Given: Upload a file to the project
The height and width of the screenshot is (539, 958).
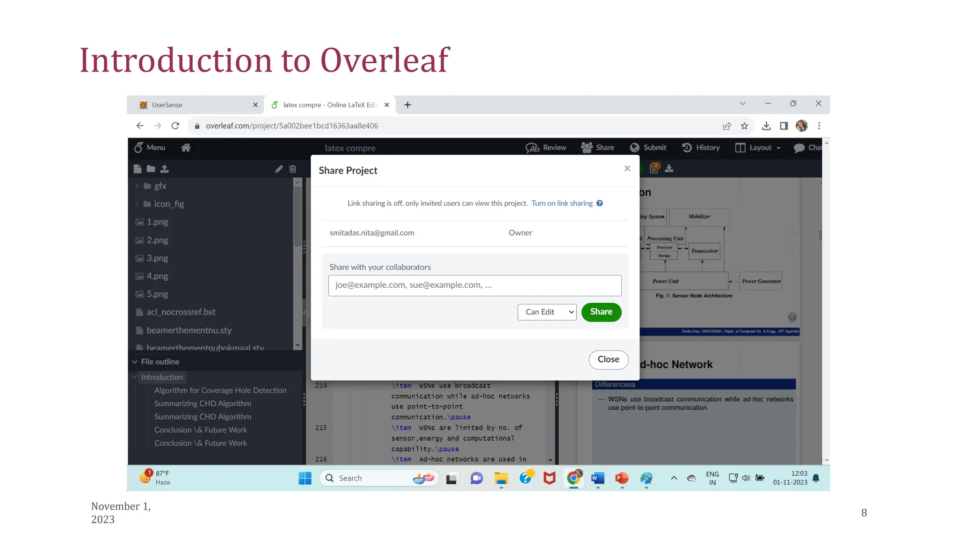Looking at the screenshot, I should tap(164, 169).
